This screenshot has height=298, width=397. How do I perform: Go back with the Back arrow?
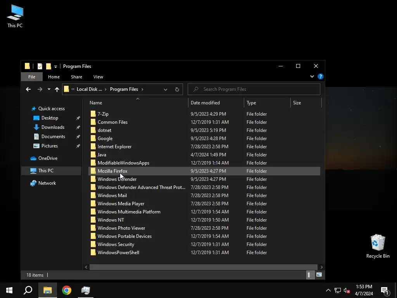click(28, 89)
